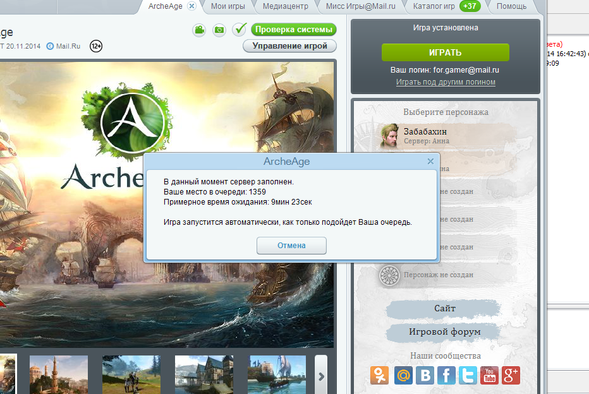
Task: Click the video camera recording icon
Action: [x=199, y=30]
